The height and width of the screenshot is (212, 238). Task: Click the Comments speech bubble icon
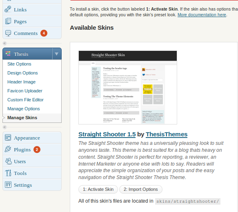click(8, 33)
